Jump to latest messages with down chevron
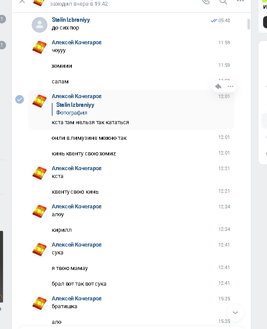267x329 pixels. pyautogui.click(x=235, y=313)
